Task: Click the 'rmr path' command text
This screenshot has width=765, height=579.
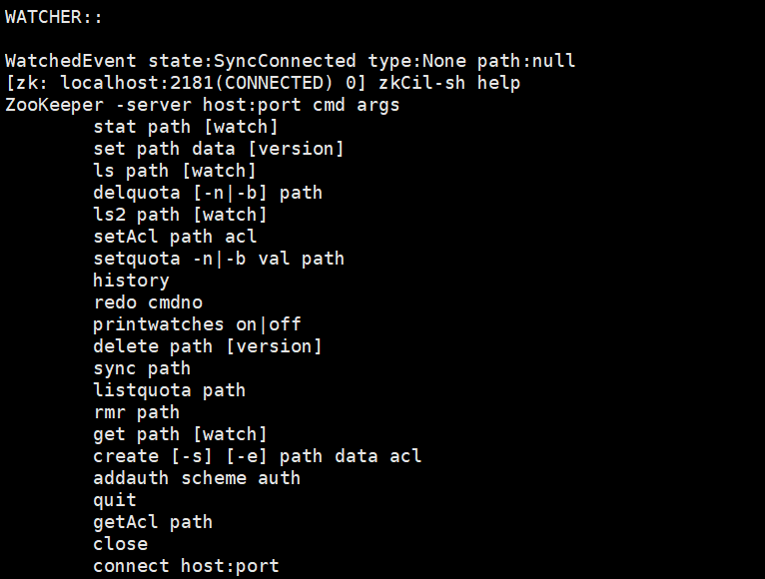Action: click(x=137, y=411)
